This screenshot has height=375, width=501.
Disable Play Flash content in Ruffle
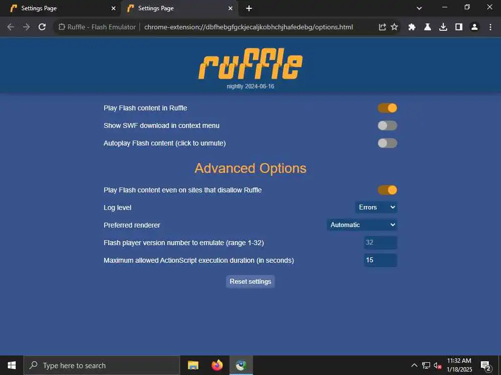(387, 108)
